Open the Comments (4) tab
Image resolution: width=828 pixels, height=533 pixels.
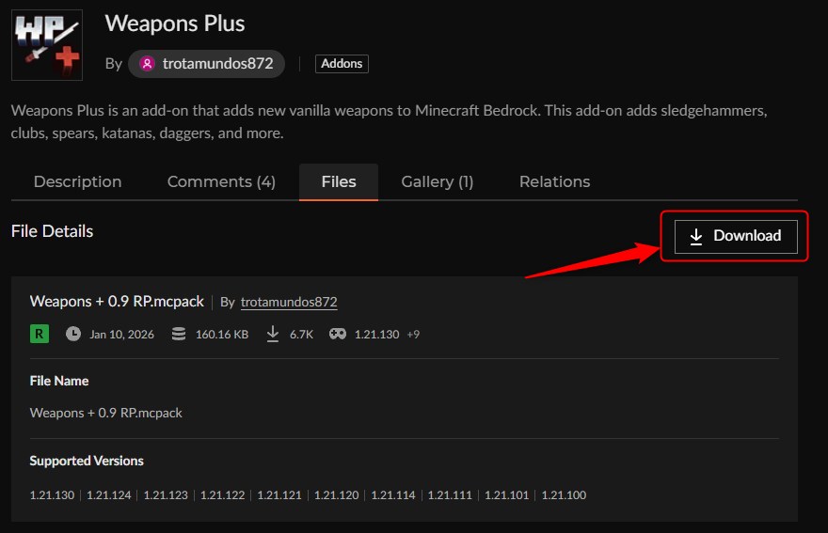tap(221, 181)
